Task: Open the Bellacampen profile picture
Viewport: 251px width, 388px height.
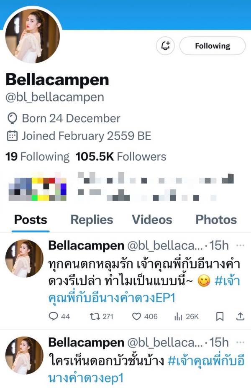Action: click(33, 36)
